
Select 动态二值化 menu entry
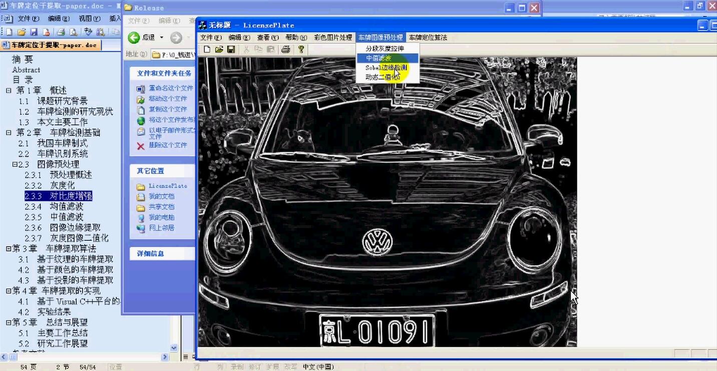pyautogui.click(x=388, y=77)
